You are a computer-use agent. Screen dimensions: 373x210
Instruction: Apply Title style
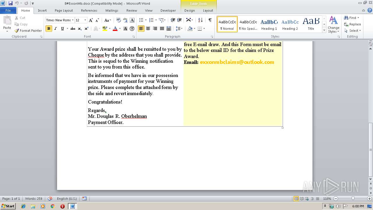pyautogui.click(x=311, y=24)
